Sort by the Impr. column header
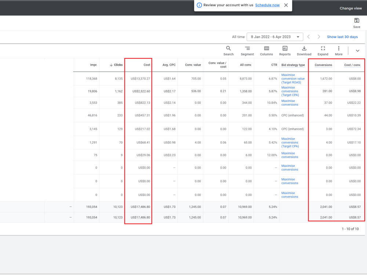This screenshot has width=367, height=275. [93, 65]
